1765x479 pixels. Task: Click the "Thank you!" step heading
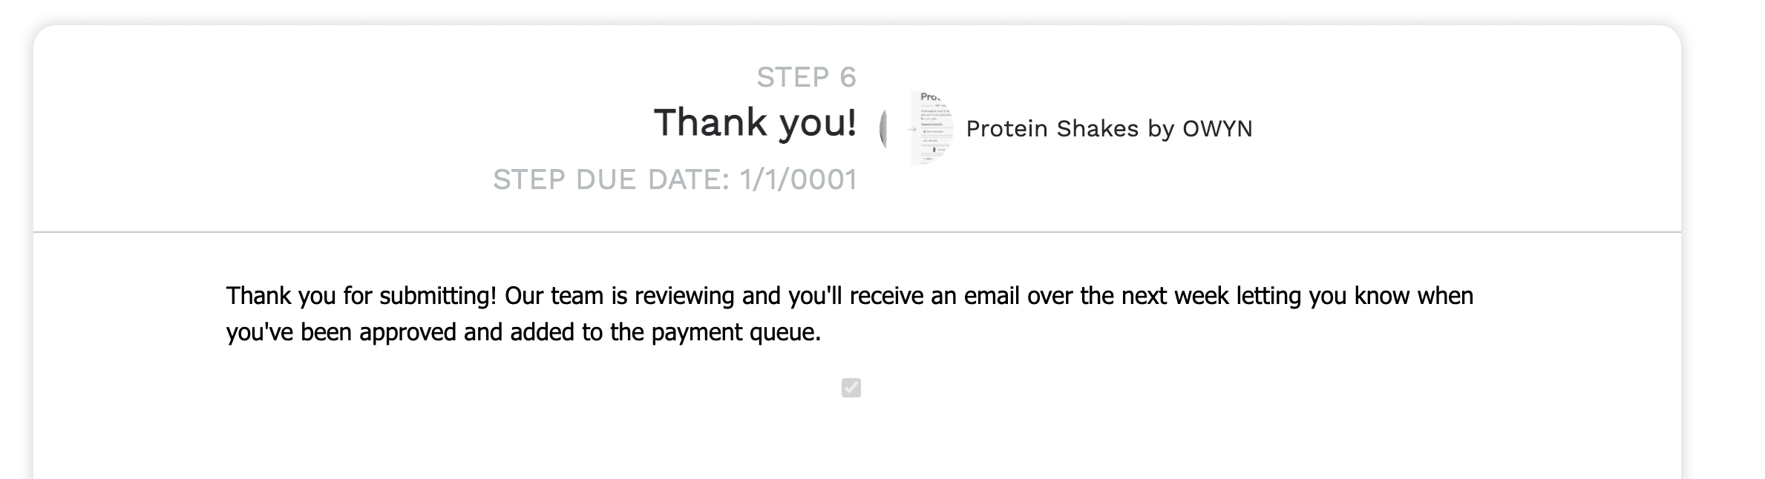coord(755,122)
